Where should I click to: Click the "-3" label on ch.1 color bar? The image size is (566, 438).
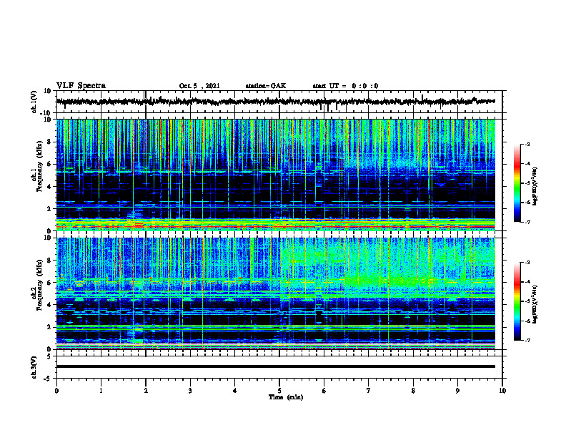click(x=527, y=145)
